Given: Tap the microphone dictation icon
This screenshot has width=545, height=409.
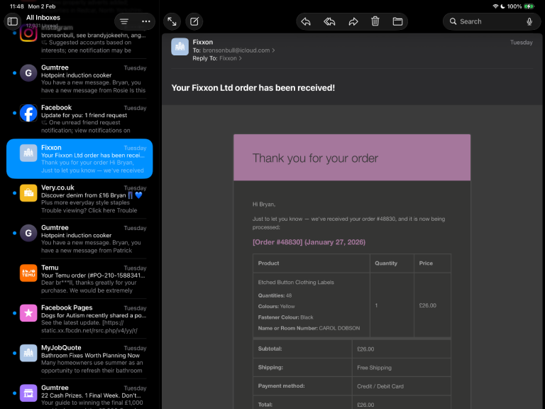Looking at the screenshot, I should [x=529, y=21].
